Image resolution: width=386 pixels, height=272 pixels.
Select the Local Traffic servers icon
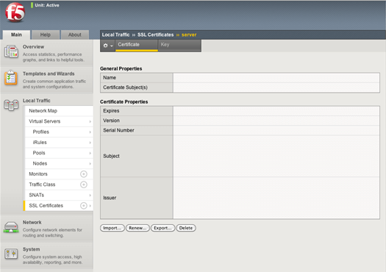pyautogui.click(x=11, y=105)
